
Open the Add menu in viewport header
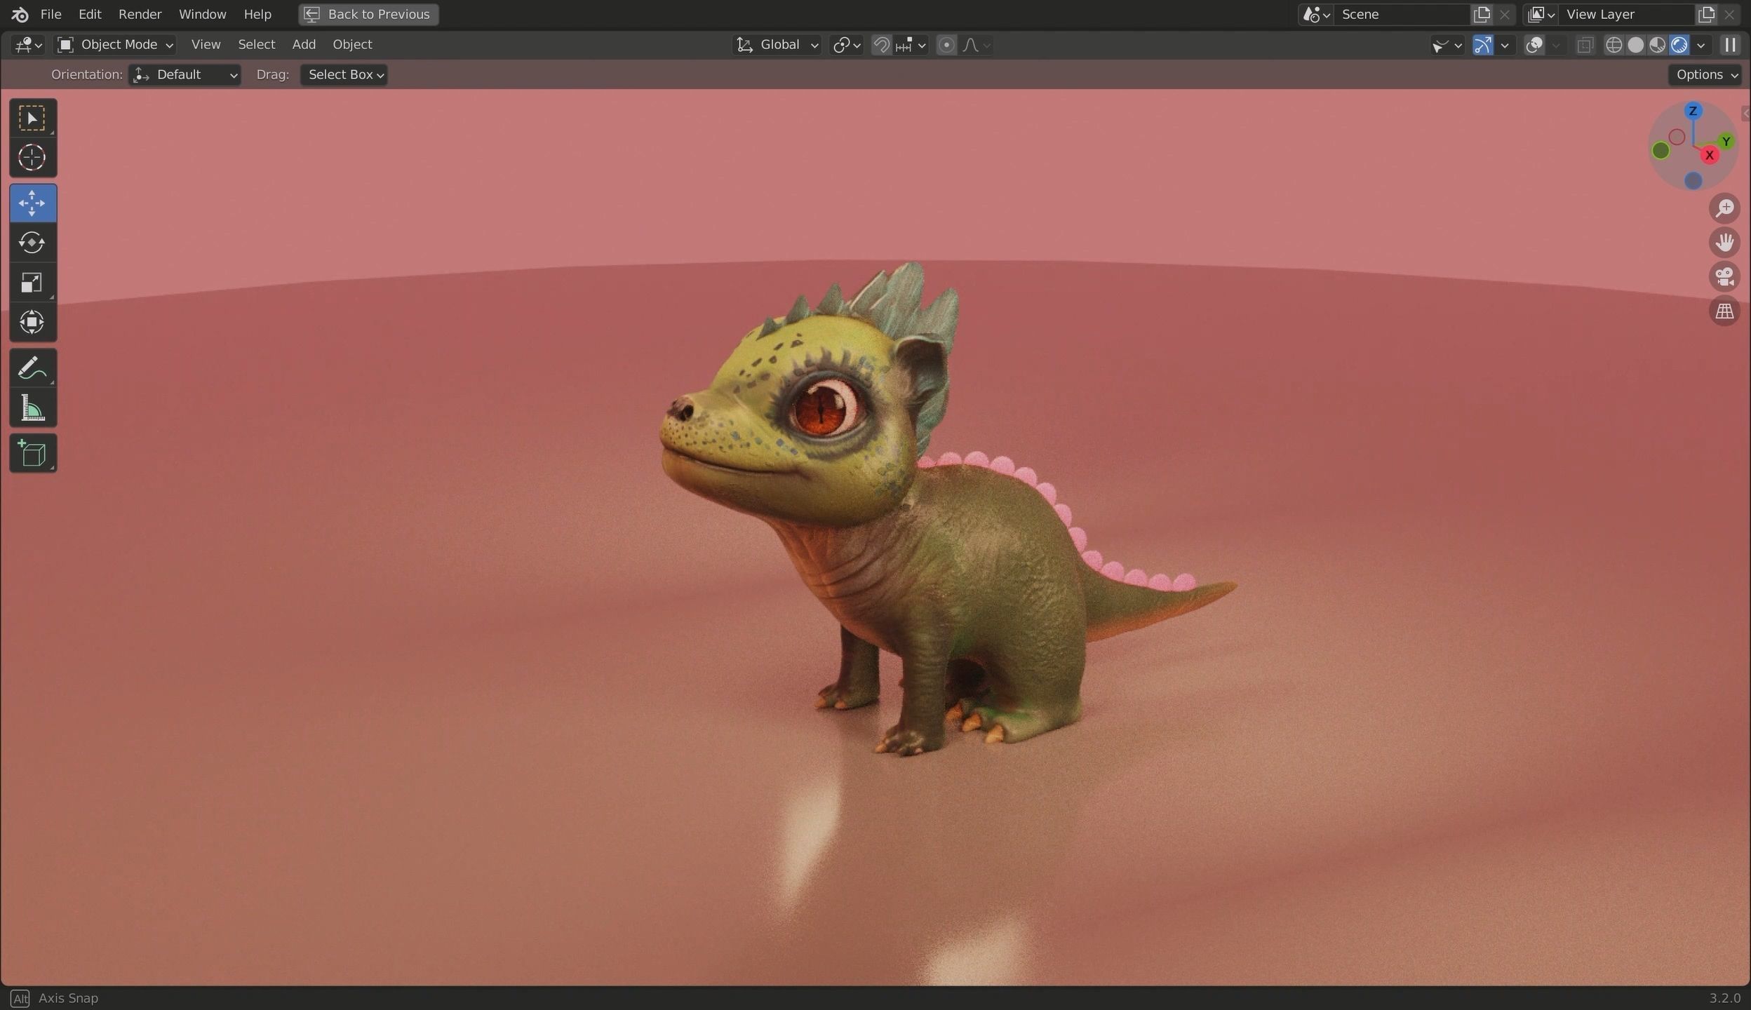coord(304,45)
